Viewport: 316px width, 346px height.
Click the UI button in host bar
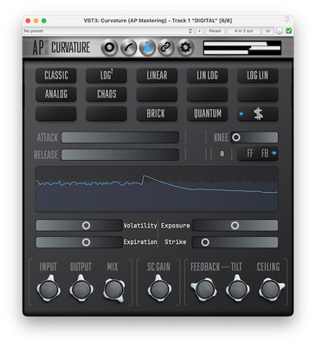[x=268, y=31]
